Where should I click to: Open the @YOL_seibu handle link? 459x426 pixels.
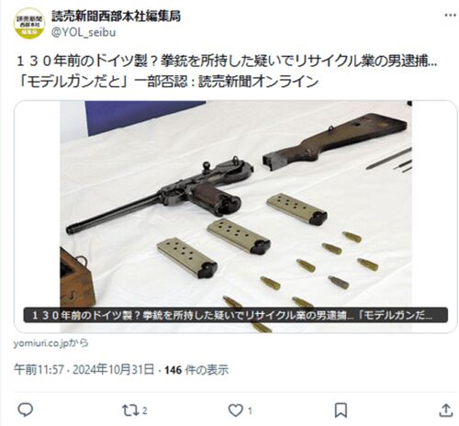point(84,32)
